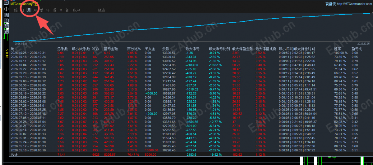Click the balance value 13326.57
Image resolution: width=373 pixels, height=165 pixels.
point(169,53)
